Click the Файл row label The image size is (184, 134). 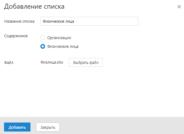9,62
